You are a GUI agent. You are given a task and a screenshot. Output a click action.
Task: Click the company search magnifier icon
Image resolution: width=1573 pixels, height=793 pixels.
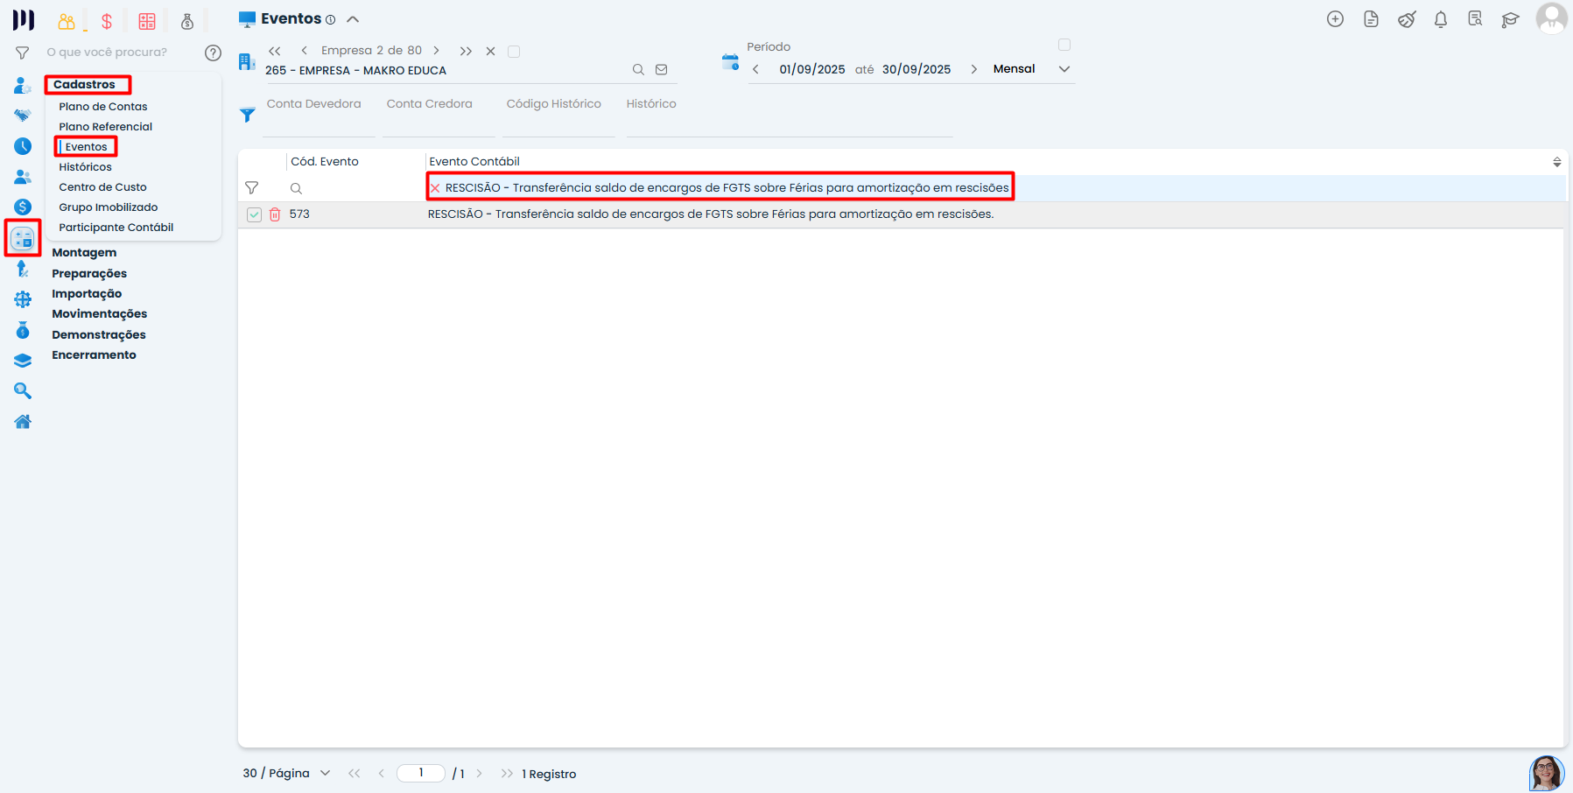pyautogui.click(x=639, y=70)
